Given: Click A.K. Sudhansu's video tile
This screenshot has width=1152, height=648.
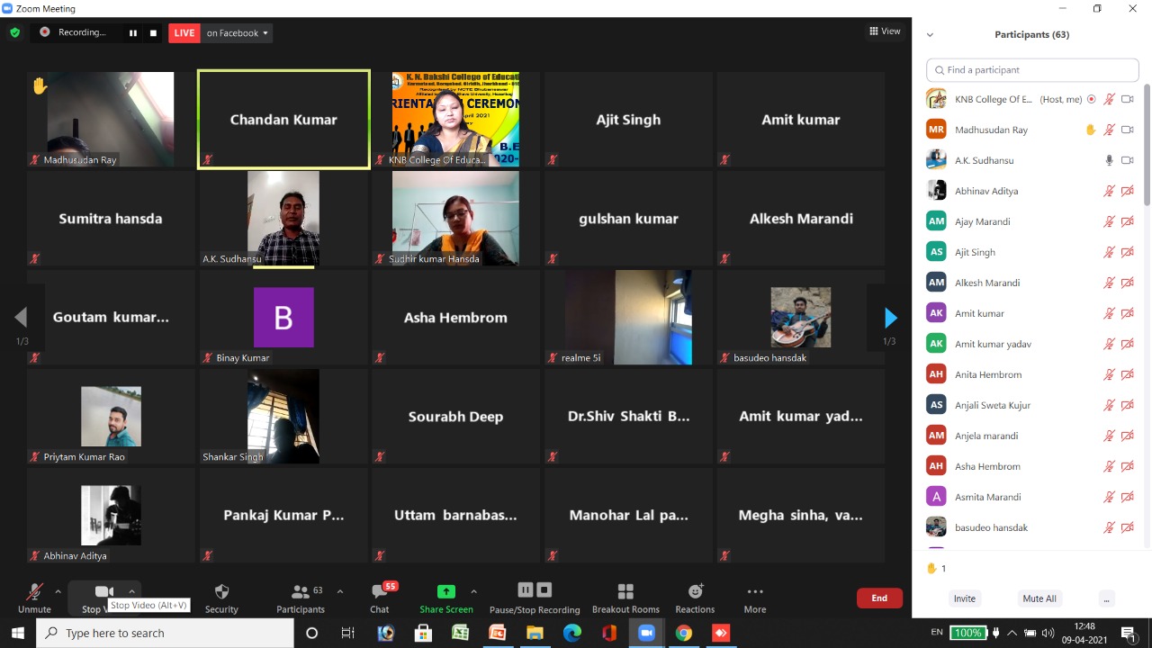Looking at the screenshot, I should (x=283, y=219).
